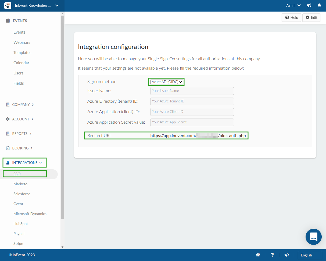The height and width of the screenshot is (261, 326).
Task: Collapse the INTEGRATIONS section
Action: point(27,163)
